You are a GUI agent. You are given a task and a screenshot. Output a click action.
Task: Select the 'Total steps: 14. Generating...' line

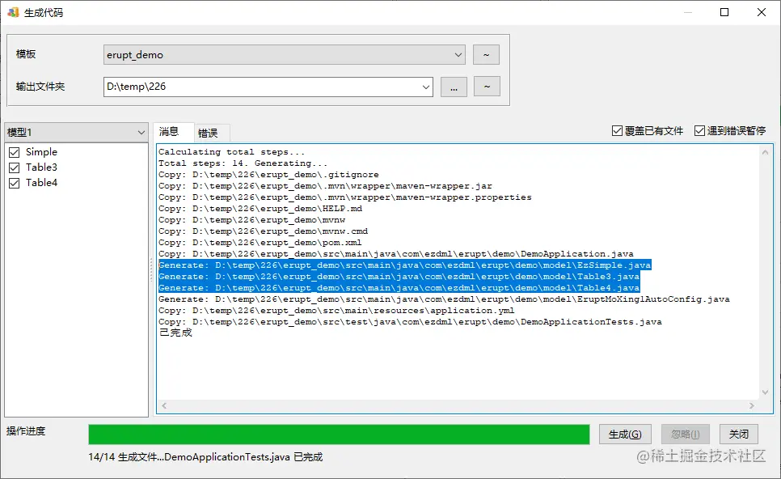point(243,163)
